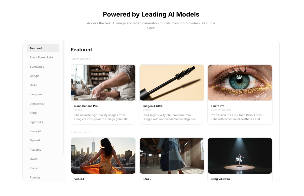Select the Kling provider entry
Image resolution: width=304 pixels, height=196 pixels.
[43, 113]
